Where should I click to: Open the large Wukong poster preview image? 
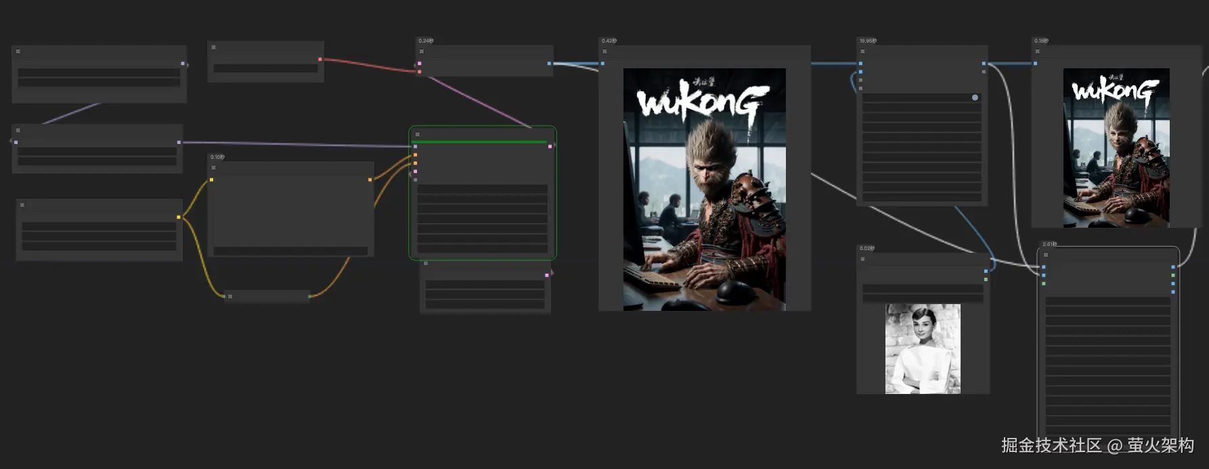pos(705,189)
